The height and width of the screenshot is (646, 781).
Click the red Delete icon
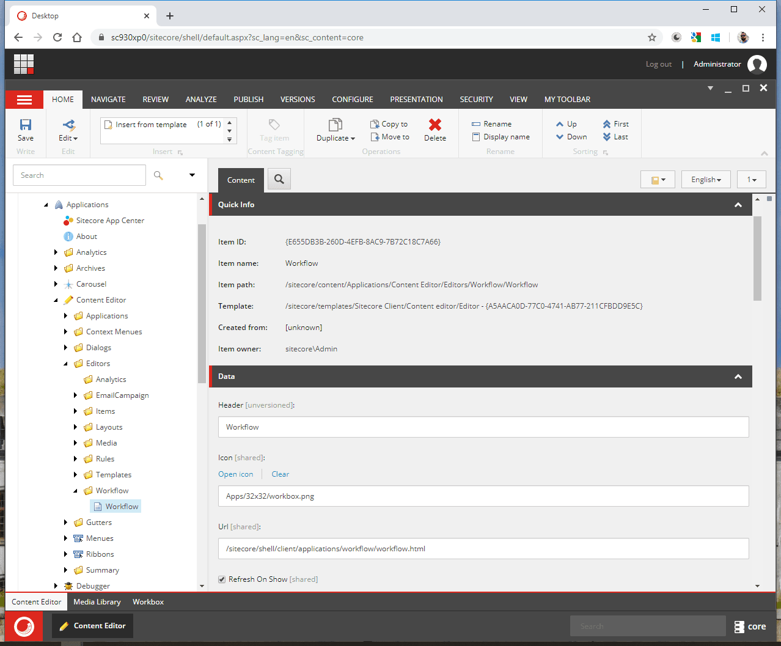pyautogui.click(x=435, y=125)
